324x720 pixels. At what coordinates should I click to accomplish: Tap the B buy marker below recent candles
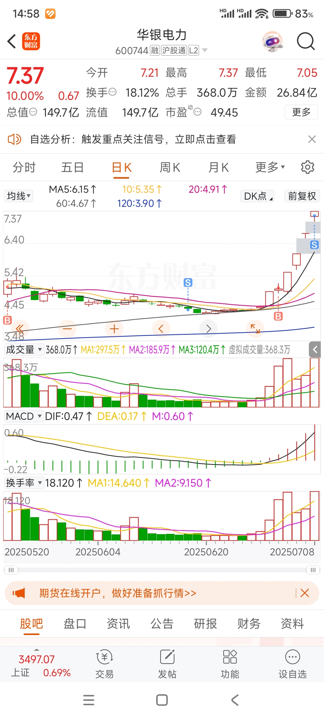(x=278, y=316)
